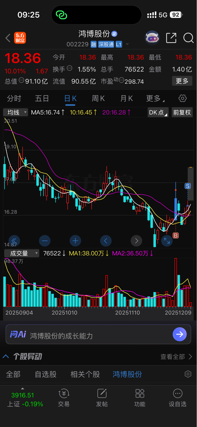Select the 鸿博股份 filter tab

coord(127,374)
